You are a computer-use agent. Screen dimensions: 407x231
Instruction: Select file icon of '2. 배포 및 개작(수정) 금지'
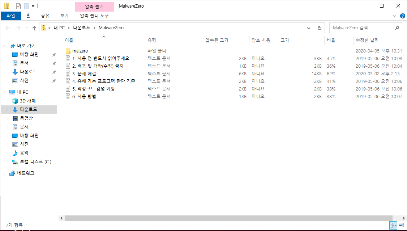click(x=68, y=66)
